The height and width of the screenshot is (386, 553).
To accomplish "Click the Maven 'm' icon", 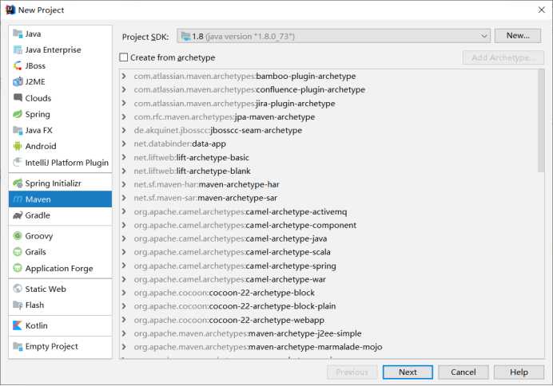I will (x=18, y=199).
